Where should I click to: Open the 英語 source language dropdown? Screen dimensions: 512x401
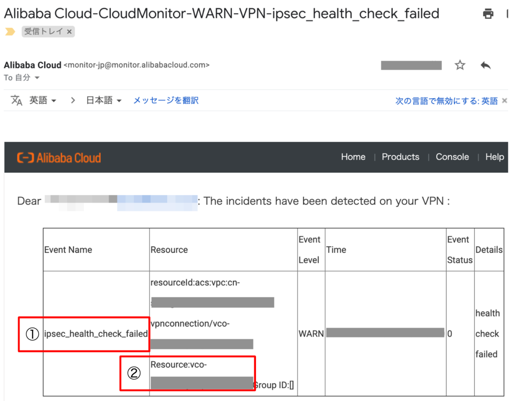pos(43,101)
